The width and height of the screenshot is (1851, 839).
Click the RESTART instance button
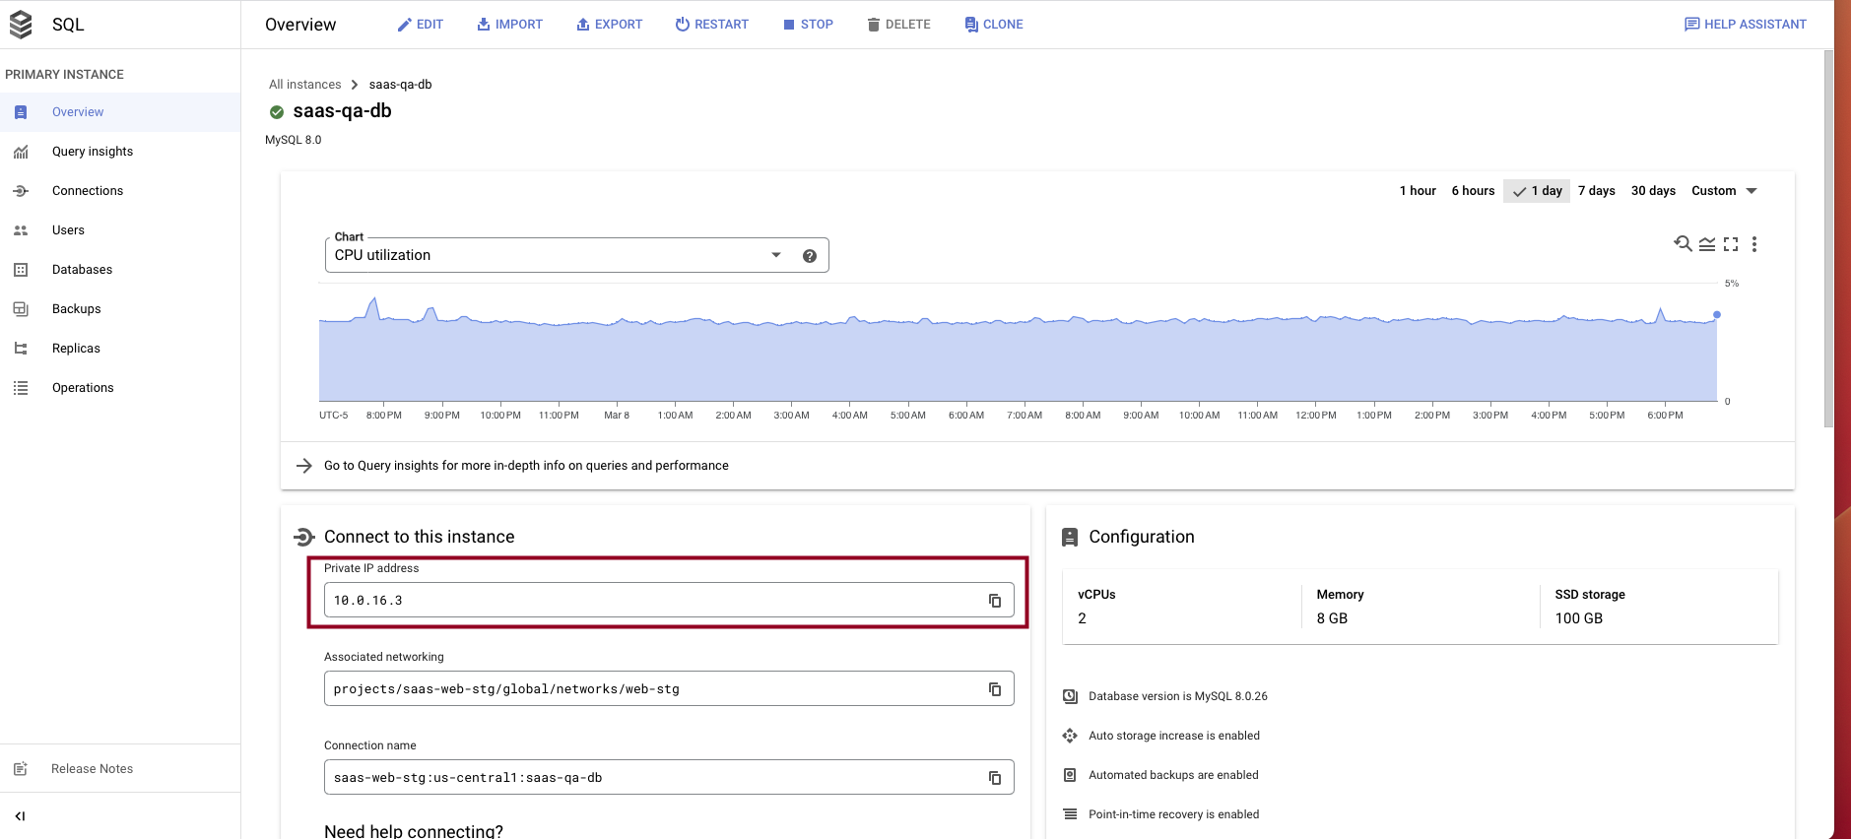pos(712,25)
